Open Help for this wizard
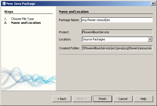 (x=143, y=99)
